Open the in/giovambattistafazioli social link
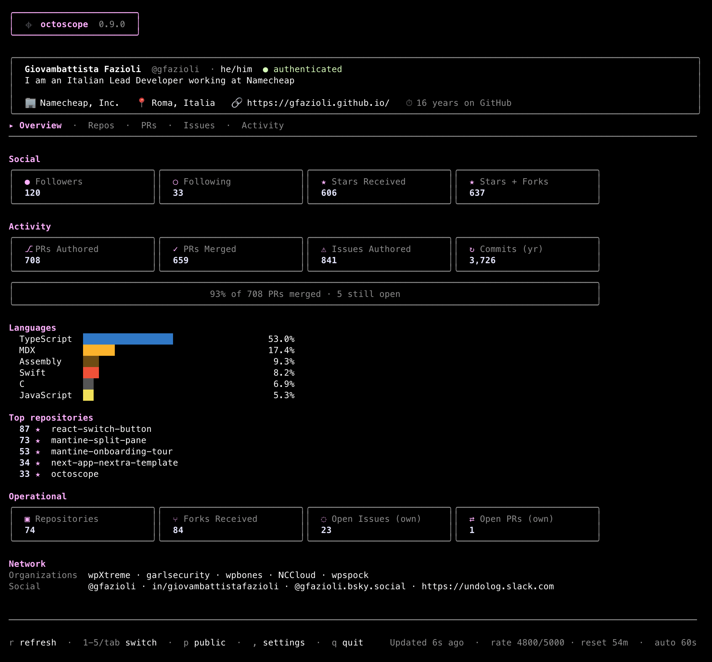Image resolution: width=712 pixels, height=662 pixels. point(215,587)
